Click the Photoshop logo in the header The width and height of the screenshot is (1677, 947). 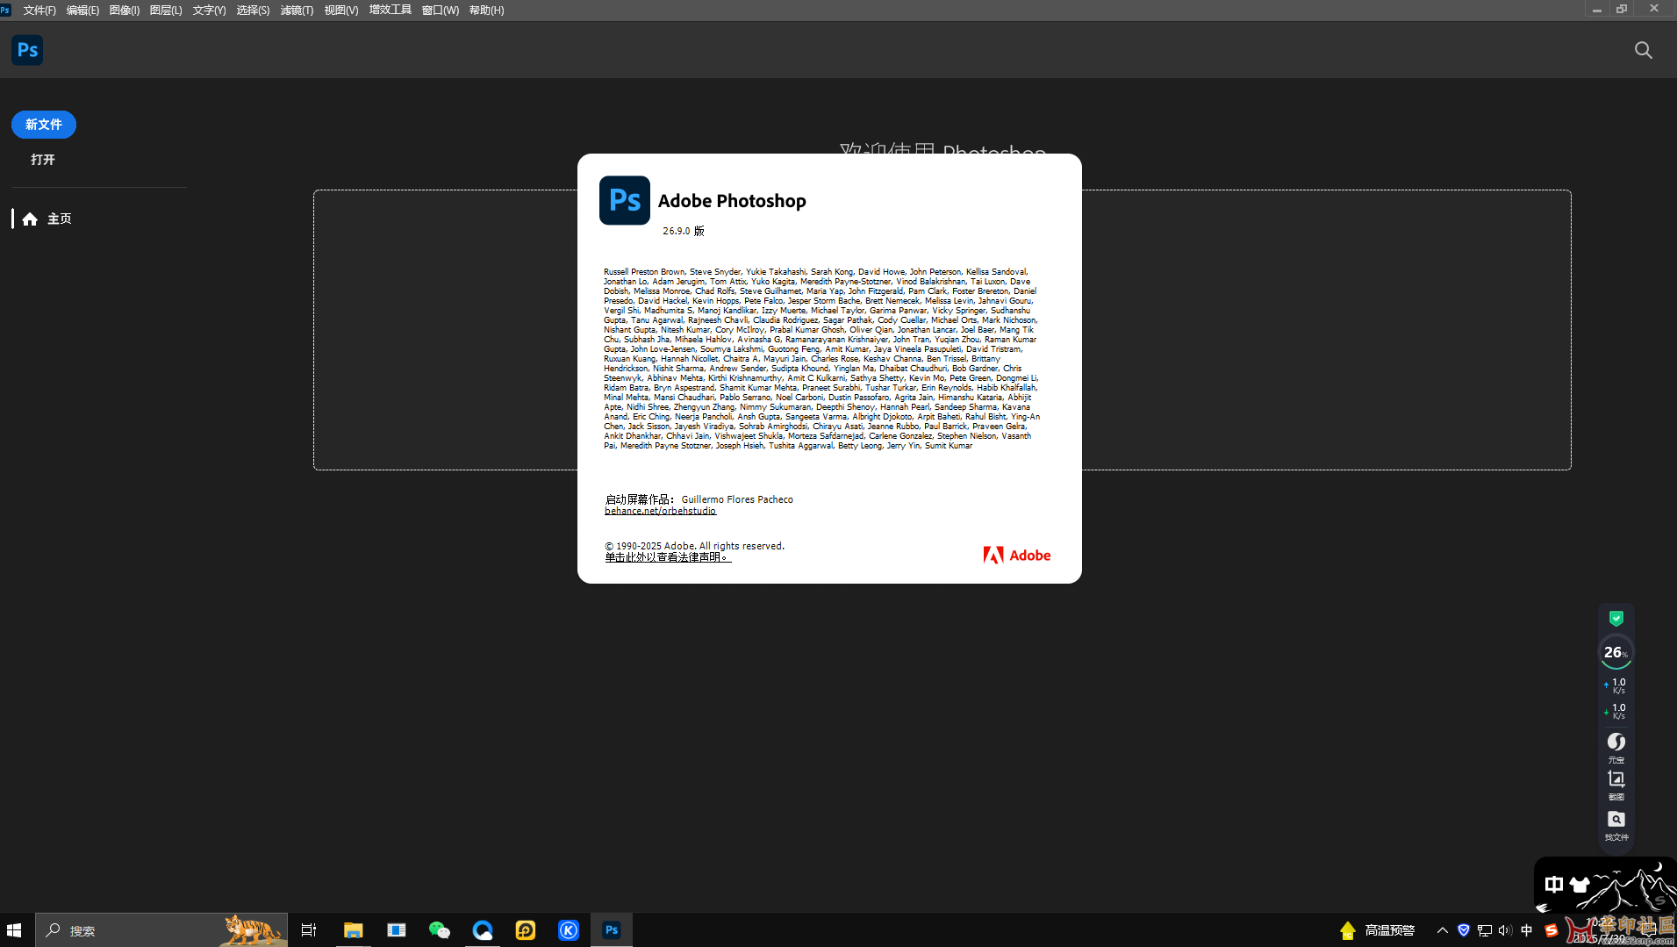27,50
